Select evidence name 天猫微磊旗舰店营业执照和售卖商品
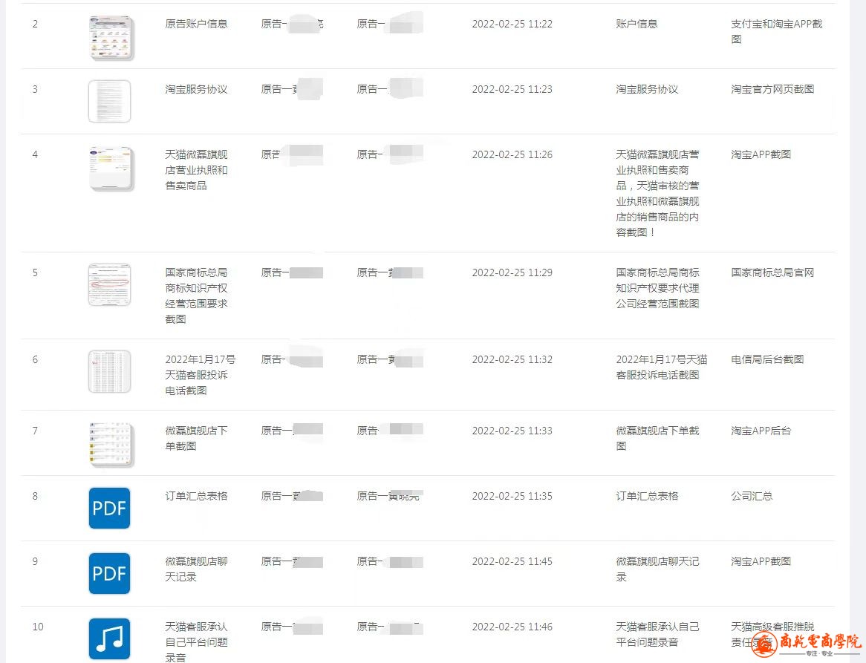The width and height of the screenshot is (866, 663). [x=196, y=170]
